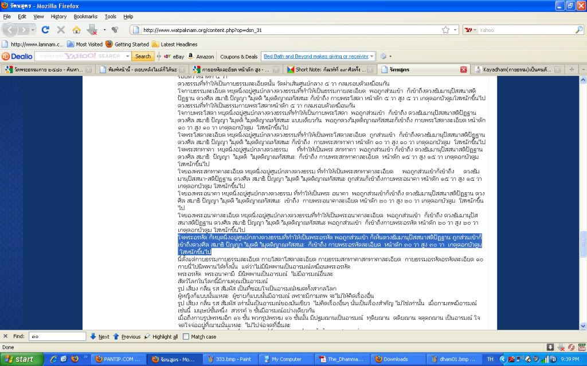
Task: Open the Edit menu
Action: coord(22,17)
